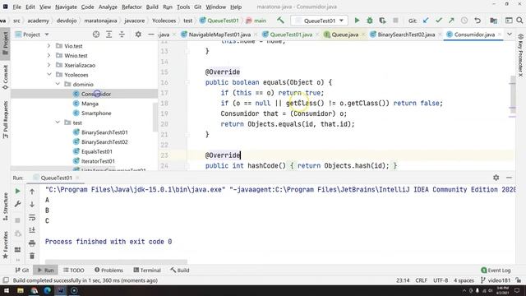
Task: Rollback changes undo icon
Action: [x=478, y=21]
